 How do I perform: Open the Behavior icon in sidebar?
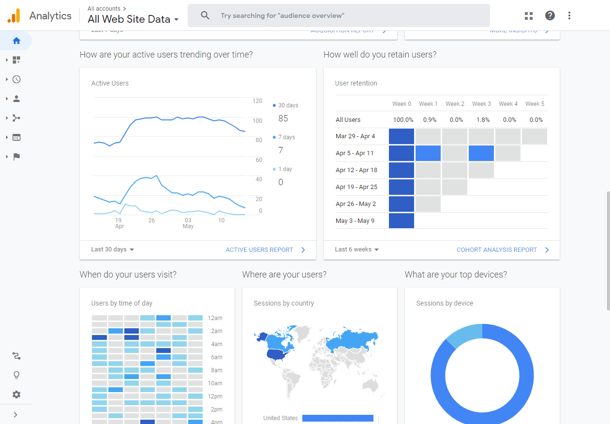coord(16,137)
